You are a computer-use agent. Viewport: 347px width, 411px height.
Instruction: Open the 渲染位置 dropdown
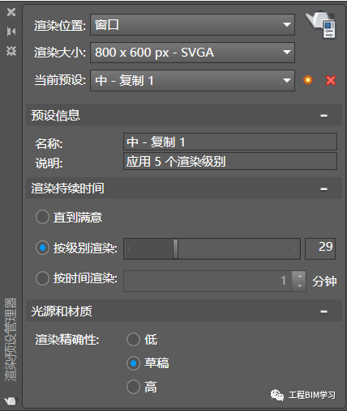click(x=192, y=25)
